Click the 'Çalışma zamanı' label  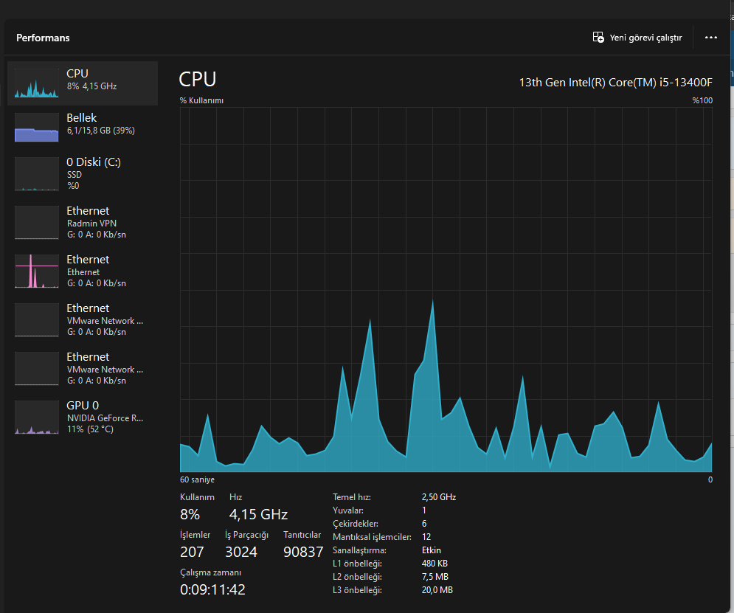point(211,572)
